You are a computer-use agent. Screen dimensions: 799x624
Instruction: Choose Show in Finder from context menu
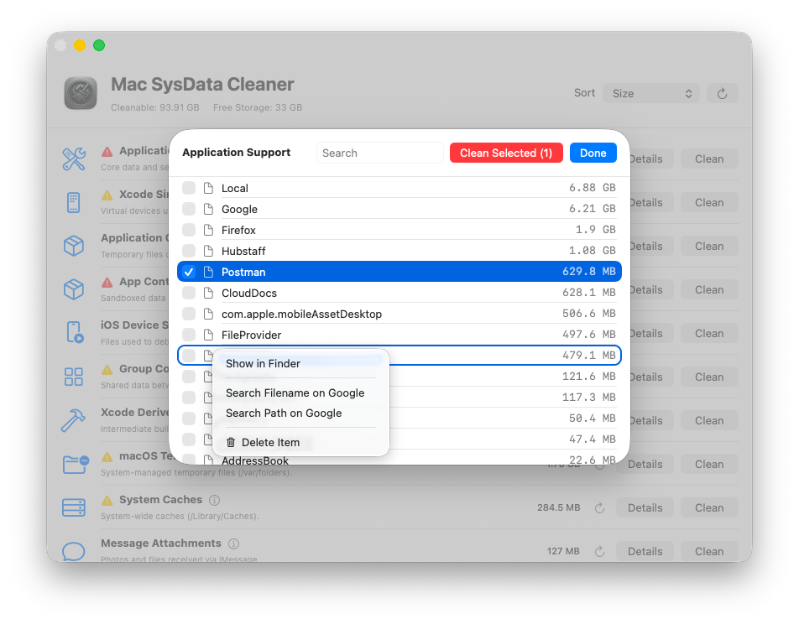(x=300, y=364)
